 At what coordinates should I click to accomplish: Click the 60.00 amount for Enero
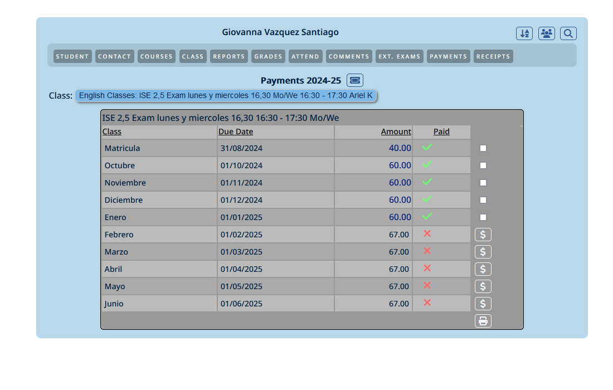pyautogui.click(x=400, y=217)
